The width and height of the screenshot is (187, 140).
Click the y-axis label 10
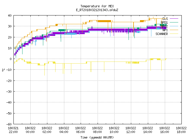(x=10, y=48)
